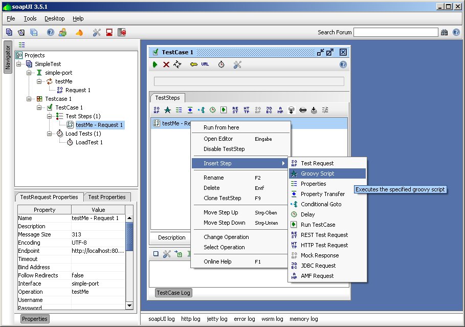Click Conditional Goto icon in TestSteps toolbar
465x327 pixels.
click(202, 110)
